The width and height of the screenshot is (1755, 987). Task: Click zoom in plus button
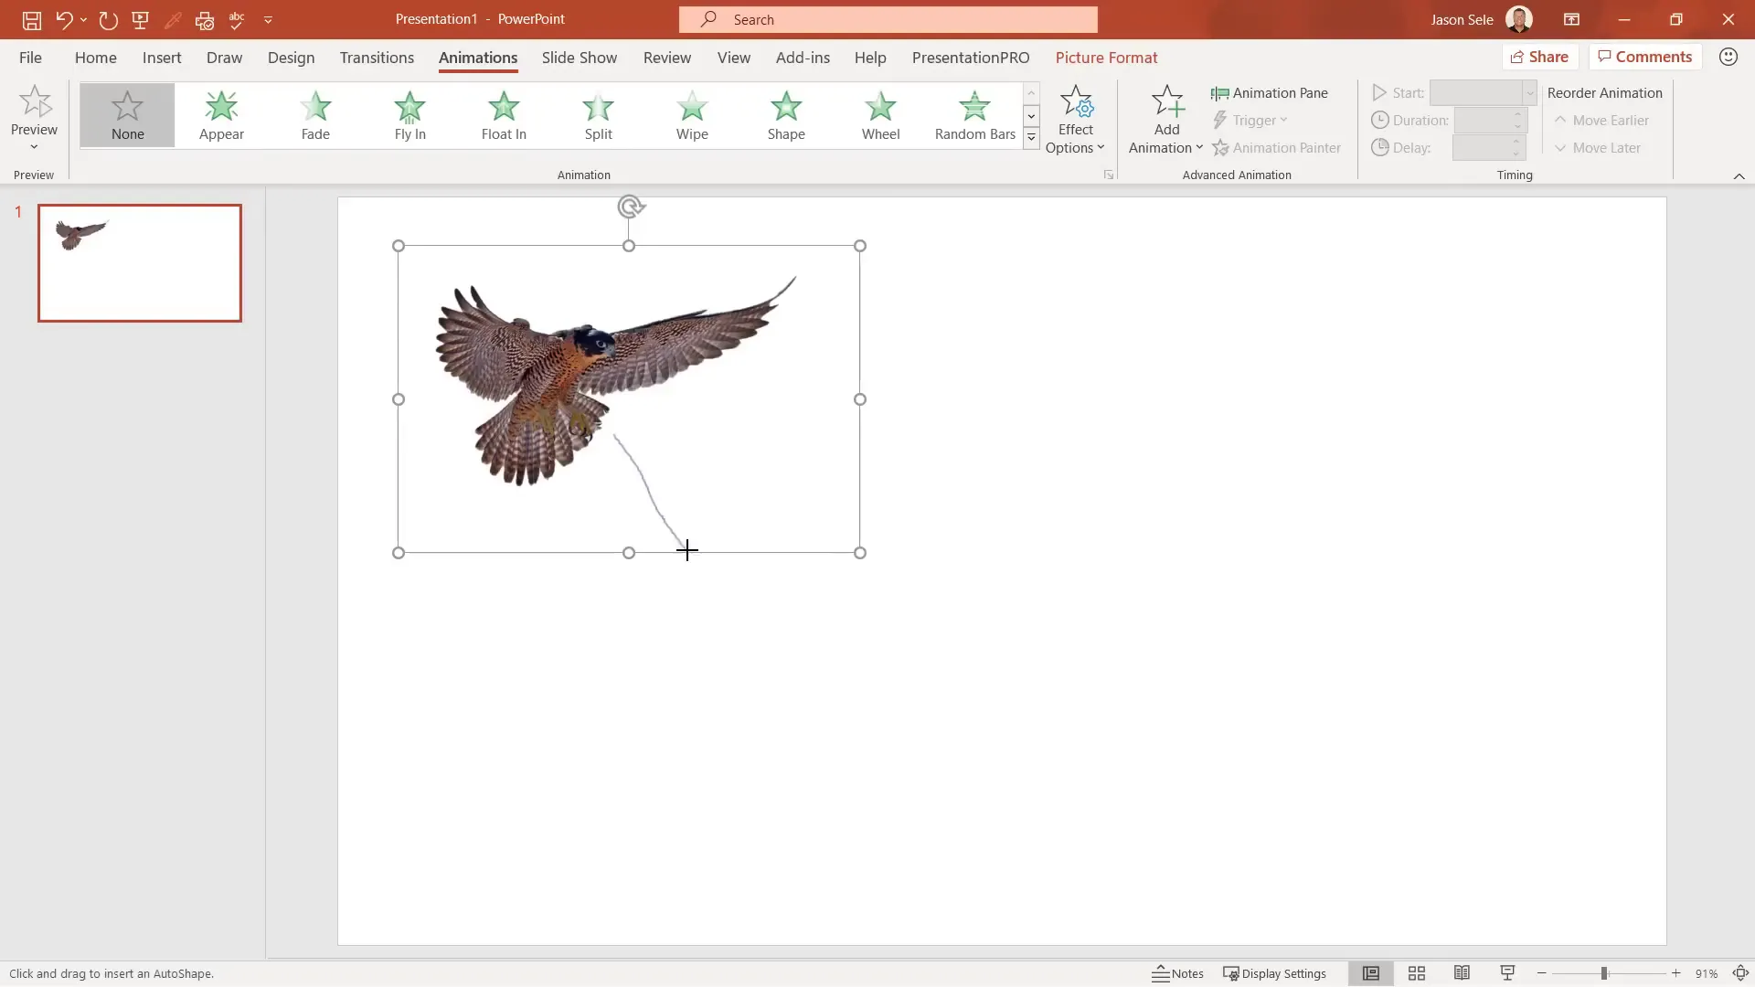(1675, 973)
